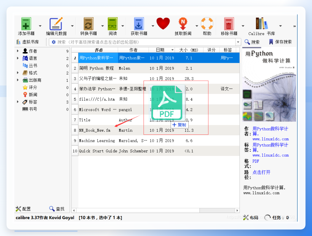
Task: Open the 编辑元数据 dropdown arrow
Action: 72,26
